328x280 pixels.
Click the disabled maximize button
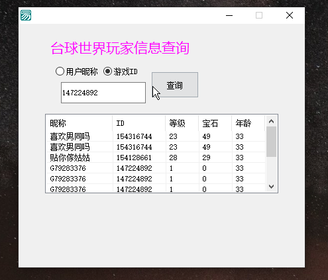click(x=259, y=15)
